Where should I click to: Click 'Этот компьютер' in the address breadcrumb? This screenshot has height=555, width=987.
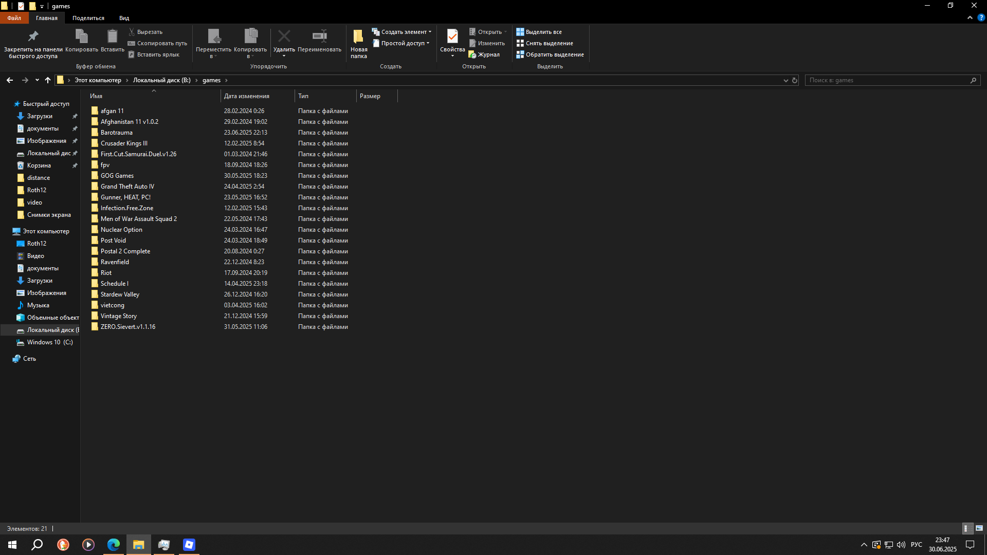point(98,80)
